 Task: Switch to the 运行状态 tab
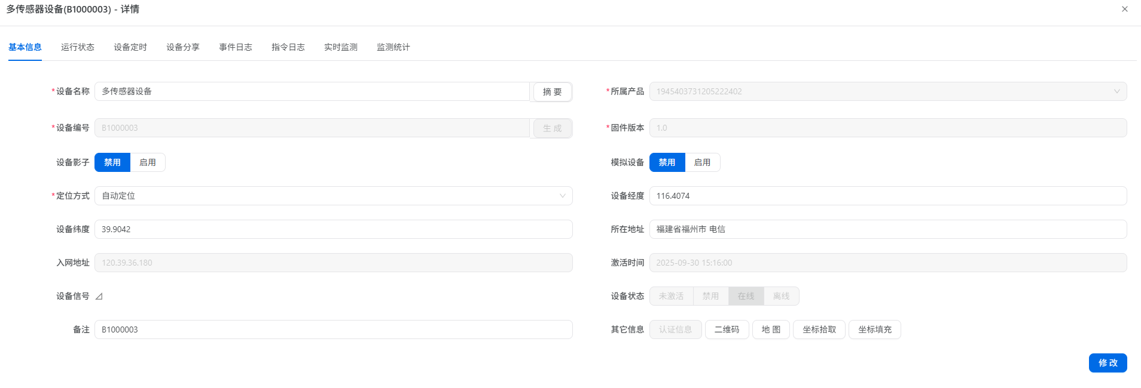click(x=78, y=47)
